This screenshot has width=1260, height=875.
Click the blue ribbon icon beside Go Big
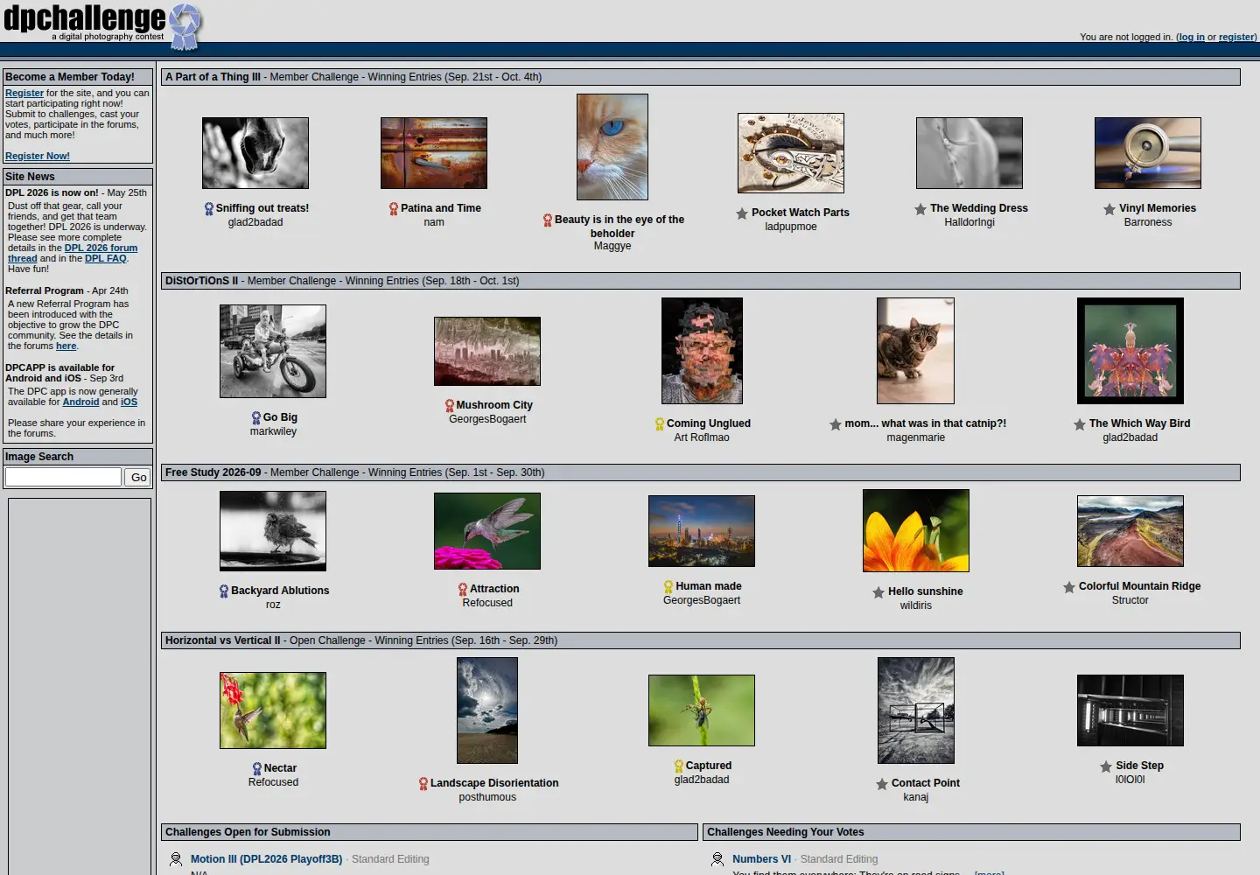click(x=255, y=417)
